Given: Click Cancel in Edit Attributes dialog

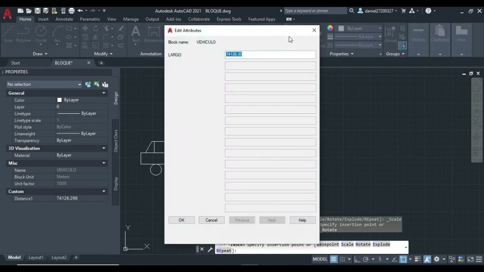Looking at the screenshot, I should pos(211,220).
